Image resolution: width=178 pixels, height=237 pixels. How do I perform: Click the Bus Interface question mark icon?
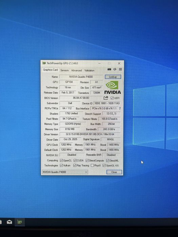(120, 108)
